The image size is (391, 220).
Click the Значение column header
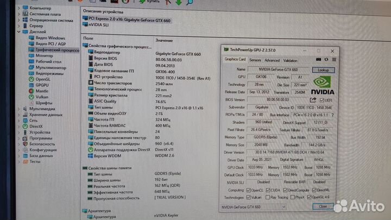(x=164, y=40)
